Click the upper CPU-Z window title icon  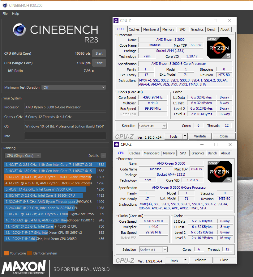(116, 21)
